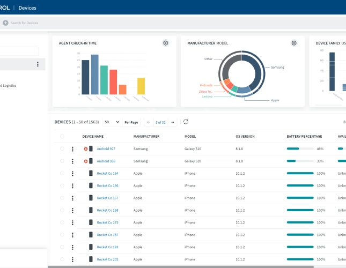Screen dimensions: 346x268
Task: Open Agent Check-In Time chart settings gear
Action: [166, 43]
